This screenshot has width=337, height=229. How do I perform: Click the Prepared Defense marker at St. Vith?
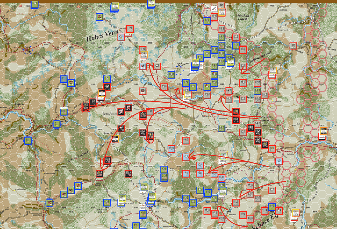point(142,207)
